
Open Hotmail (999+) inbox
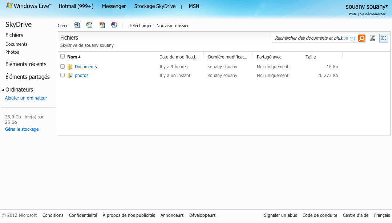pyautogui.click(x=76, y=6)
